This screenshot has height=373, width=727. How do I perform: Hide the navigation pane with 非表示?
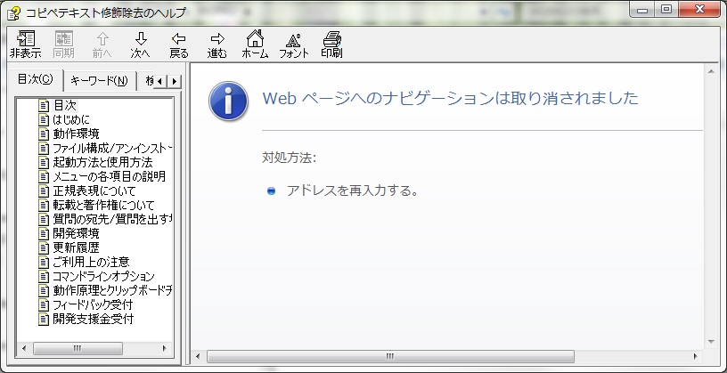(26, 45)
